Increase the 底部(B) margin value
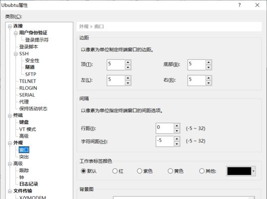267x199 pixels. (208, 62)
